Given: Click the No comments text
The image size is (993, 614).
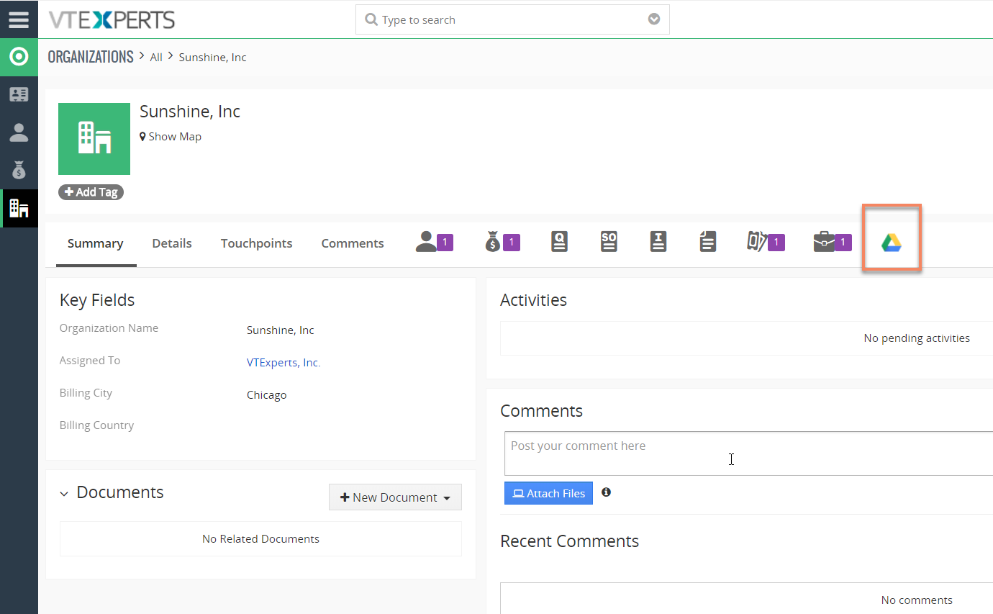Looking at the screenshot, I should [917, 600].
